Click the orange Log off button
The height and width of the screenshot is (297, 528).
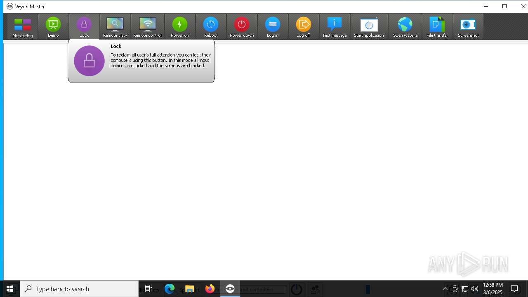pos(304,27)
